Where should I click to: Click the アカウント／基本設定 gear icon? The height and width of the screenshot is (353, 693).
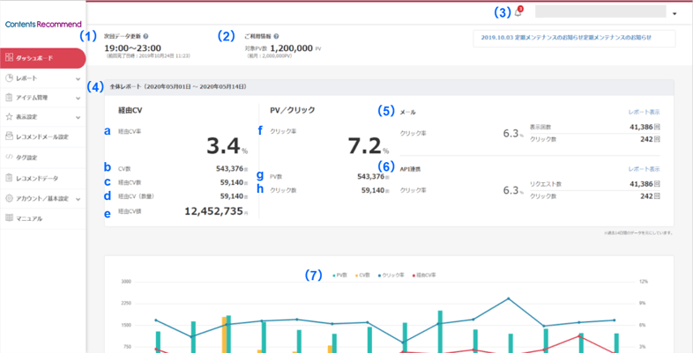tap(10, 198)
